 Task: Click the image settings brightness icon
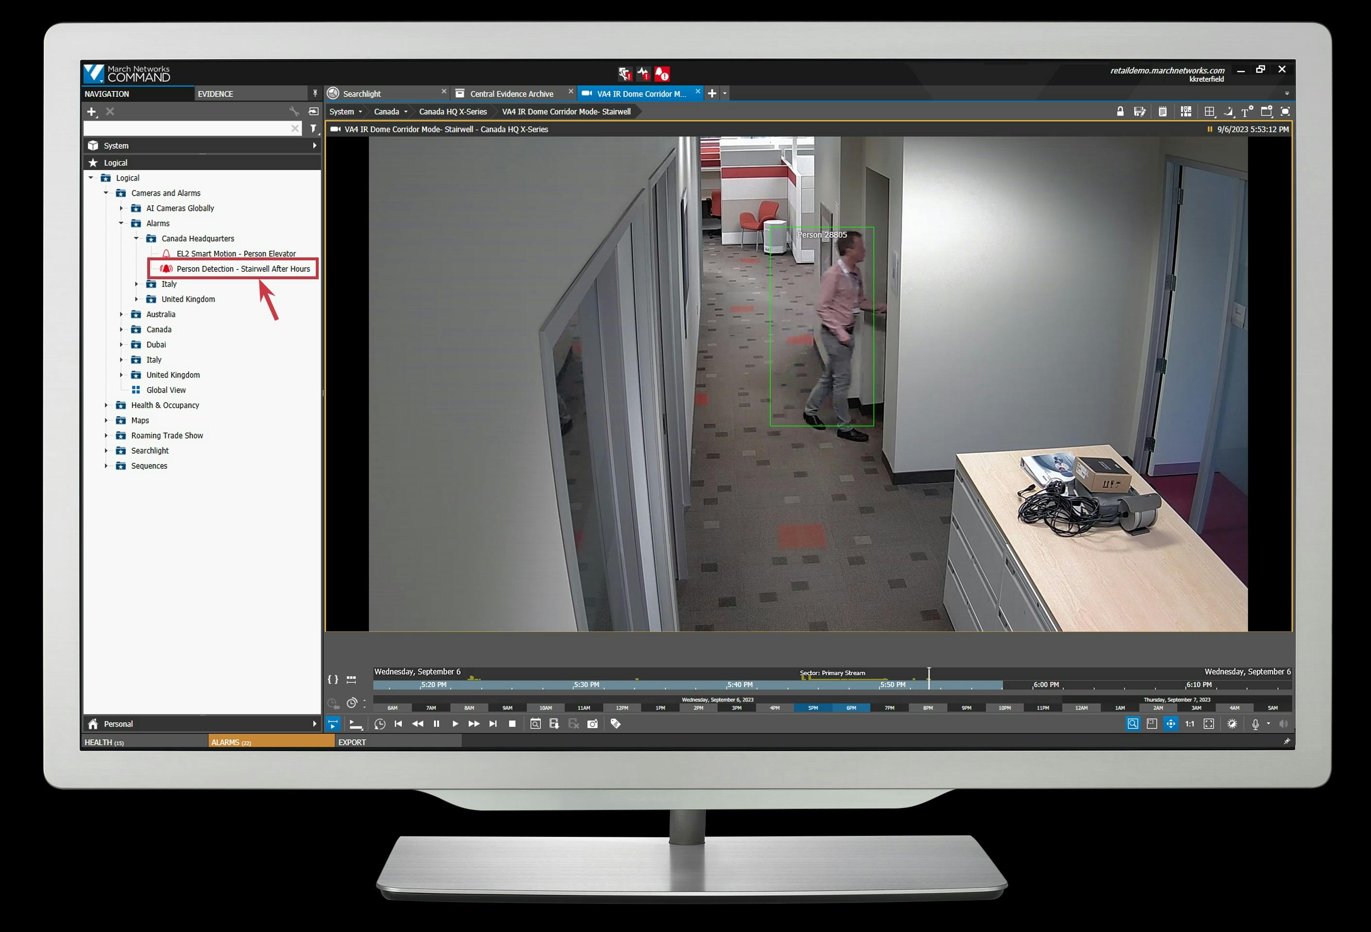(1232, 724)
